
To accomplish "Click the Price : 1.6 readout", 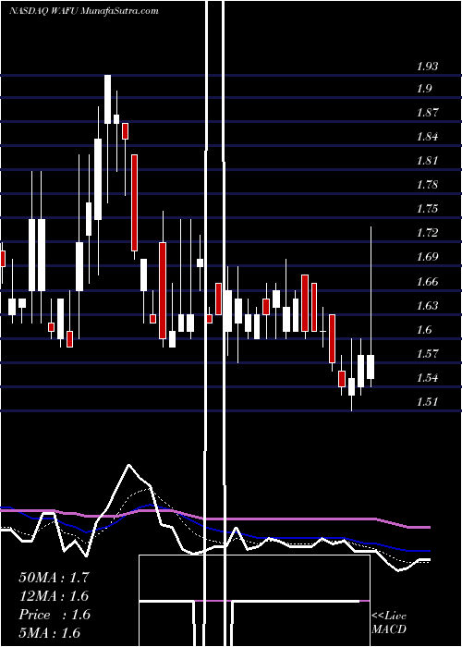I will 54,615.
